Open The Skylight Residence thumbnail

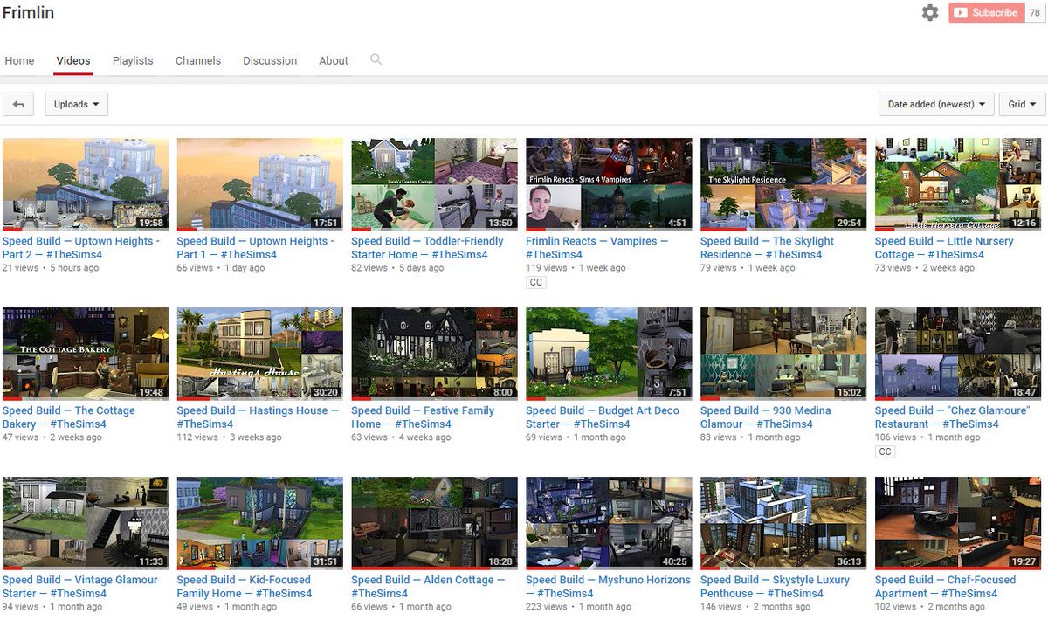783,184
